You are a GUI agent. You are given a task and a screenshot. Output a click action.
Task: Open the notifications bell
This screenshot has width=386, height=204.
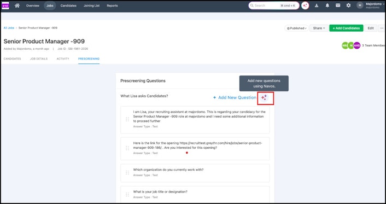[327, 5]
